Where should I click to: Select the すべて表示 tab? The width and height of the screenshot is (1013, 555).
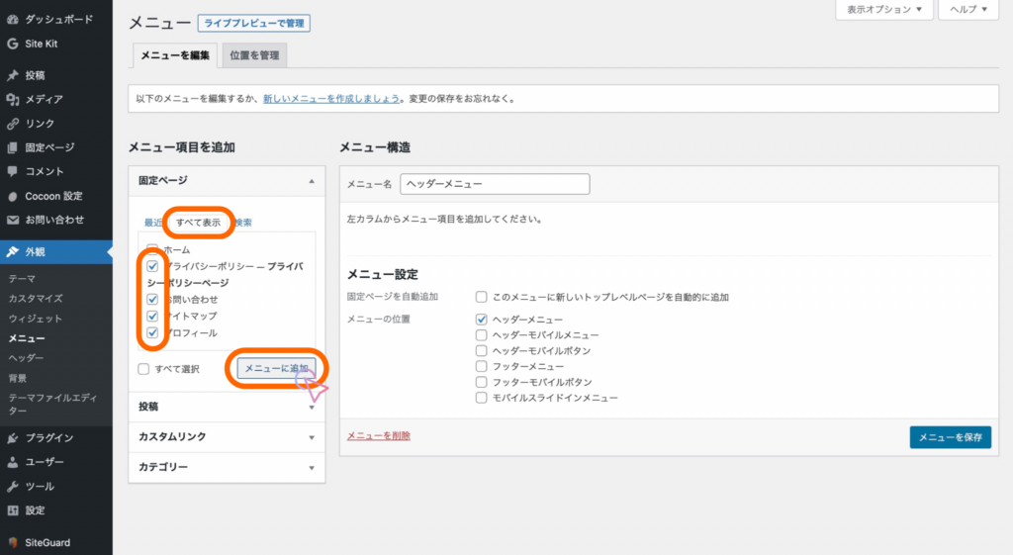[199, 223]
